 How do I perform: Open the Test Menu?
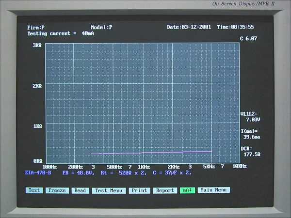click(x=109, y=190)
